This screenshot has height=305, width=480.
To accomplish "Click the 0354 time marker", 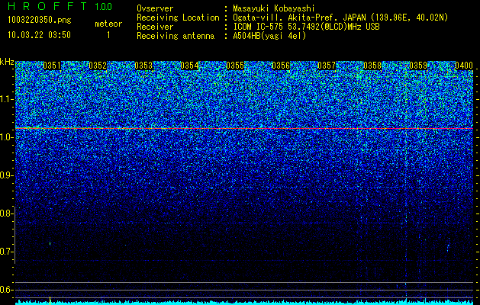I will 189,66.
